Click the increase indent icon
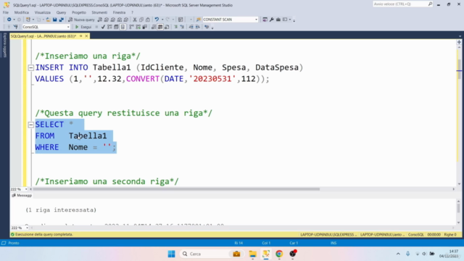 pyautogui.click(x=198, y=27)
